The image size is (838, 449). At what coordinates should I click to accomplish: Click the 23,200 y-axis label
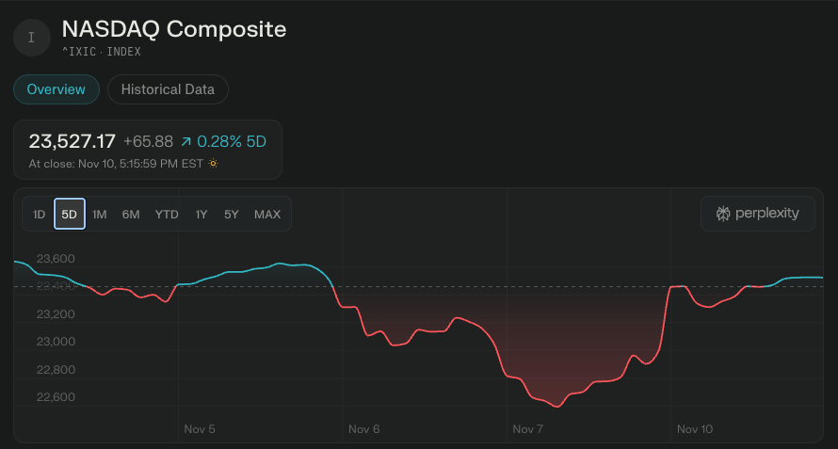(x=56, y=314)
